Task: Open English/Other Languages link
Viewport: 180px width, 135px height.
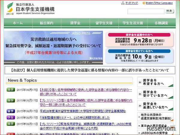Action: point(159,3)
